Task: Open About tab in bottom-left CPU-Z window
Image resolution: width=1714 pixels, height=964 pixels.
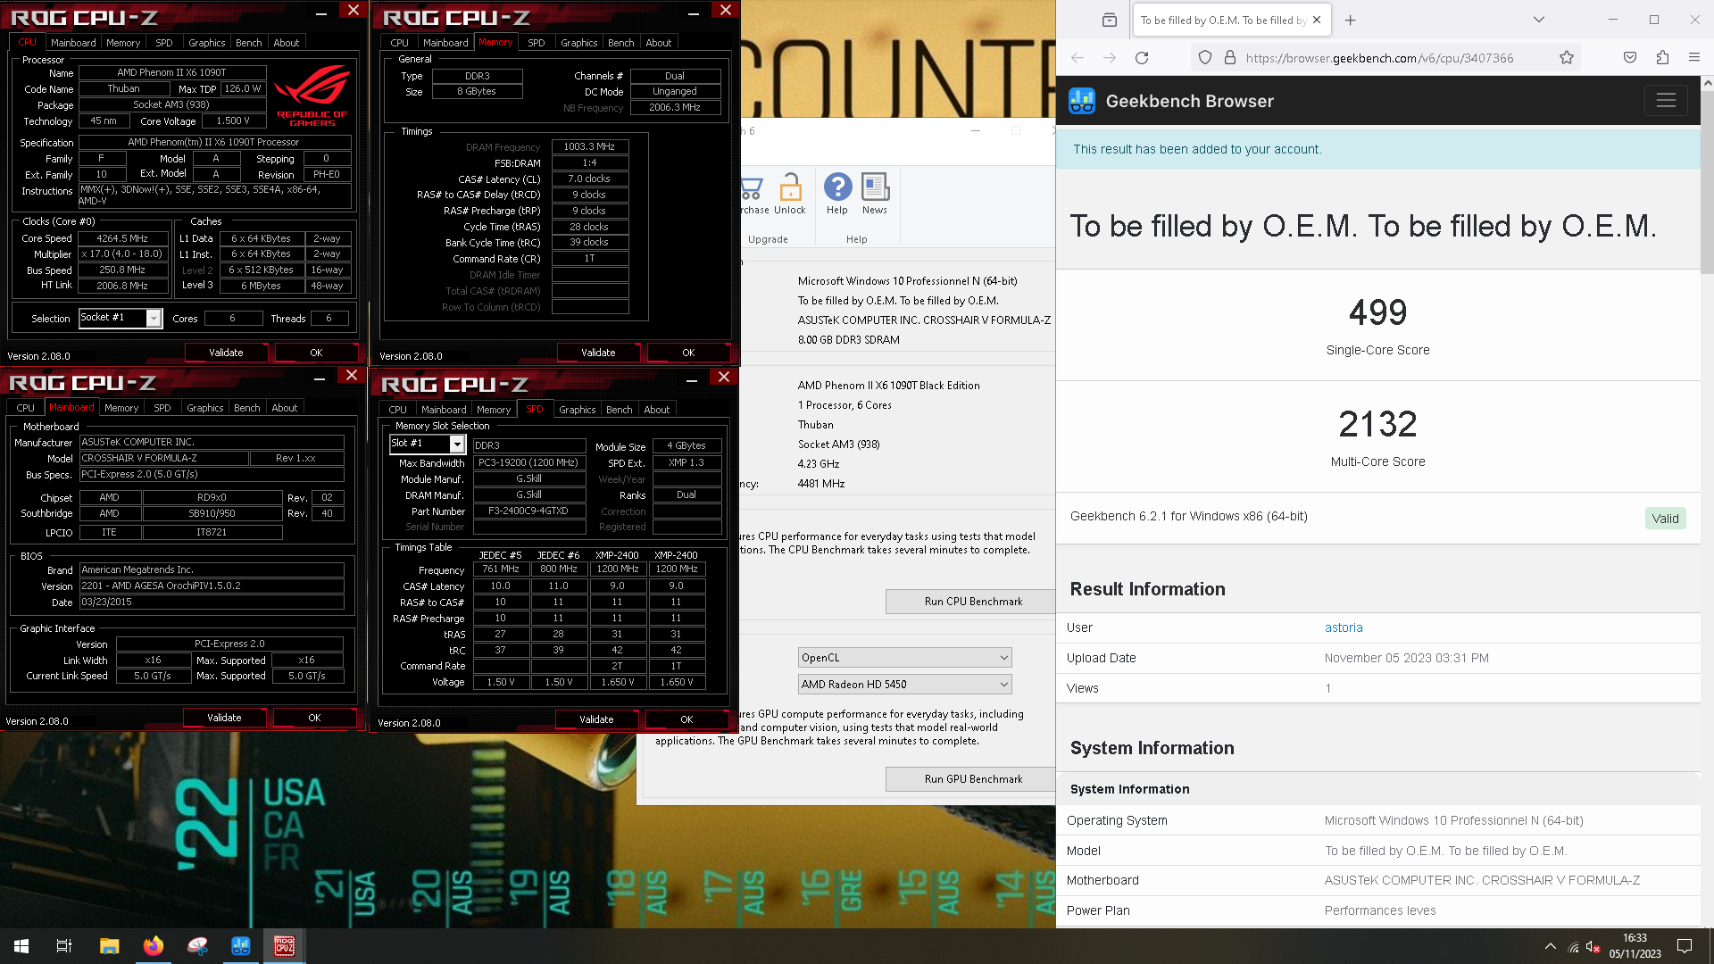Action: pos(285,408)
